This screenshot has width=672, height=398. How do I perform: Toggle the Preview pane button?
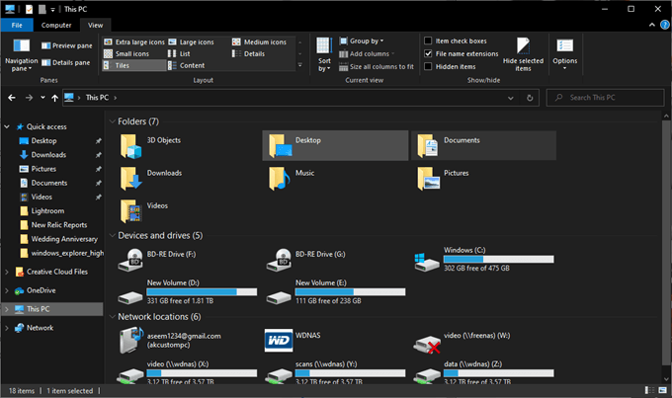pos(65,45)
